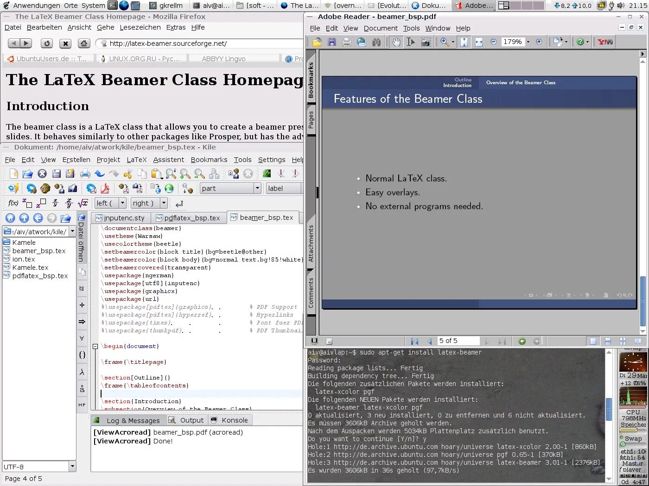Screen dimensions: 649x486
Task: Enable Single Page layout
Action: pyautogui.click(x=593, y=342)
